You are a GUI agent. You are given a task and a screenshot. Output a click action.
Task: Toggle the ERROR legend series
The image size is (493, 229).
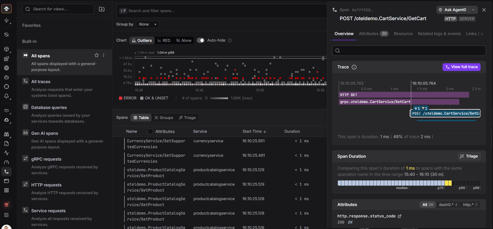click(x=128, y=98)
